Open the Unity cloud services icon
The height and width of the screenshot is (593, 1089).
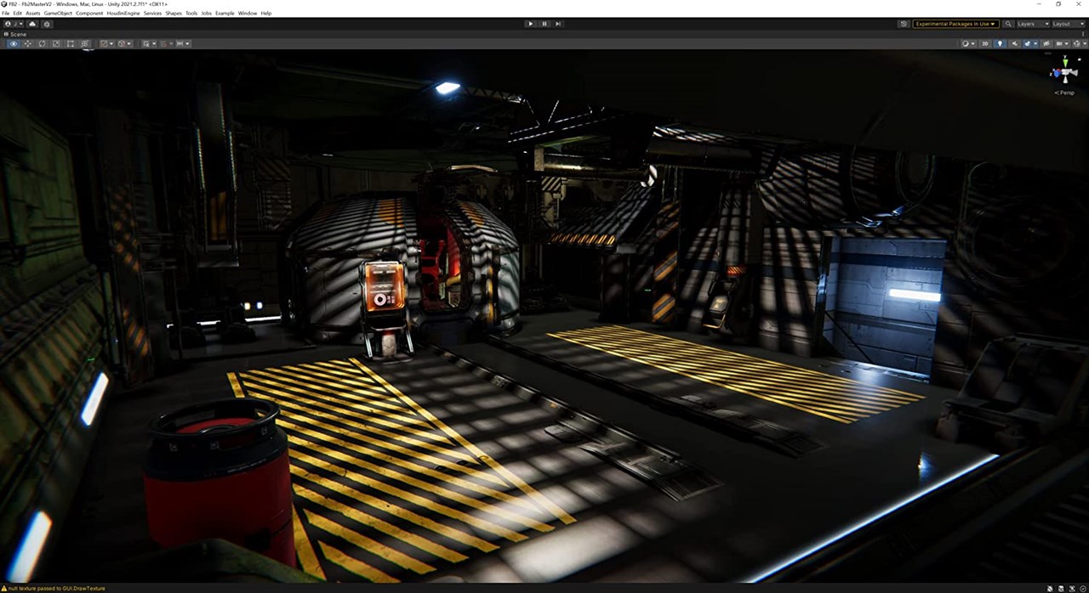(32, 24)
